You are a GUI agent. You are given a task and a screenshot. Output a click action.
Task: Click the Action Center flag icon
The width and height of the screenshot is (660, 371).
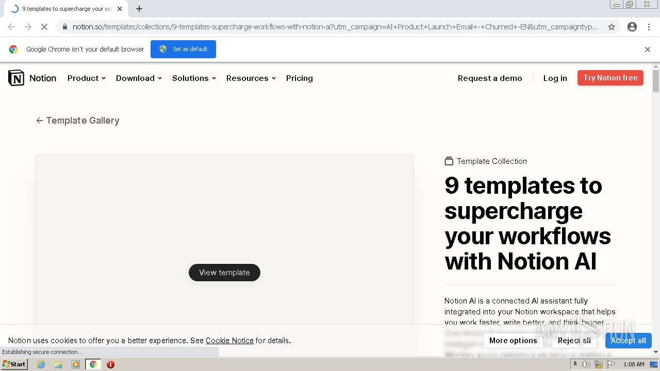click(x=611, y=364)
